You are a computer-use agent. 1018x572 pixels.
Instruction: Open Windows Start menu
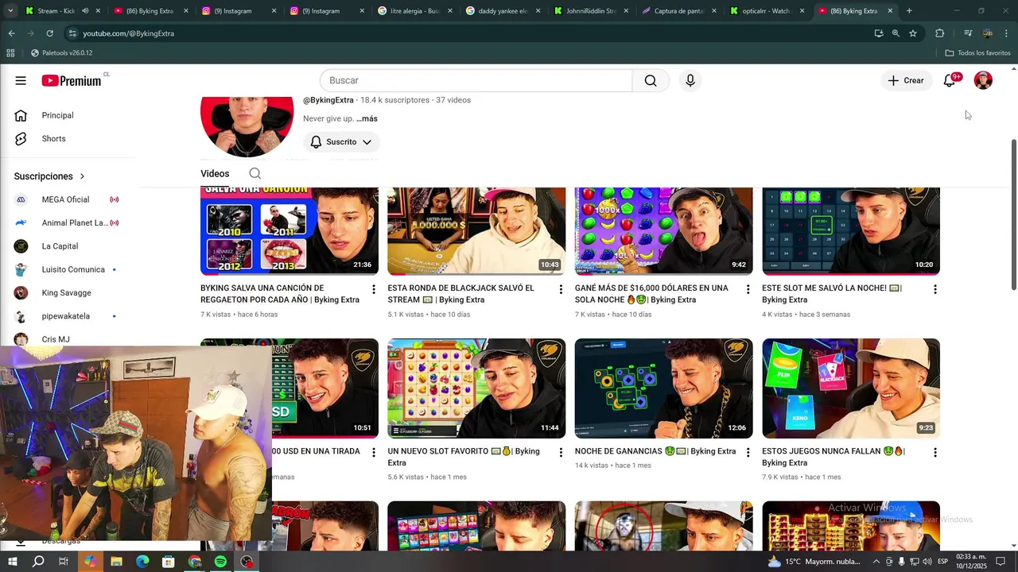pos(12,562)
